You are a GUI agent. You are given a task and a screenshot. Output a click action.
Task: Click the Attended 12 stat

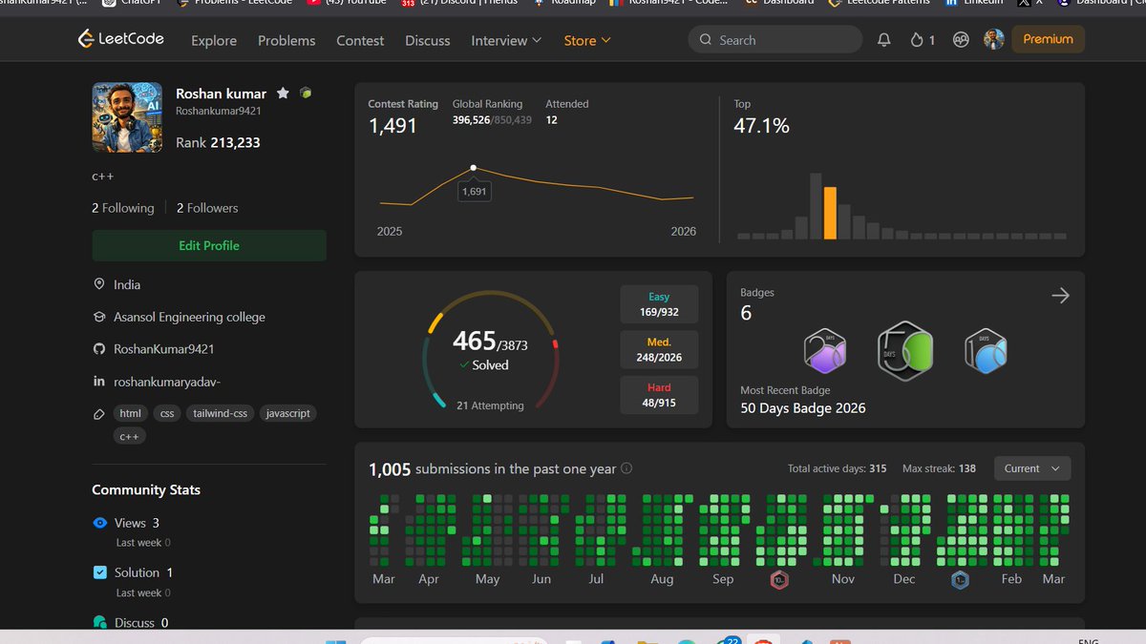point(567,113)
